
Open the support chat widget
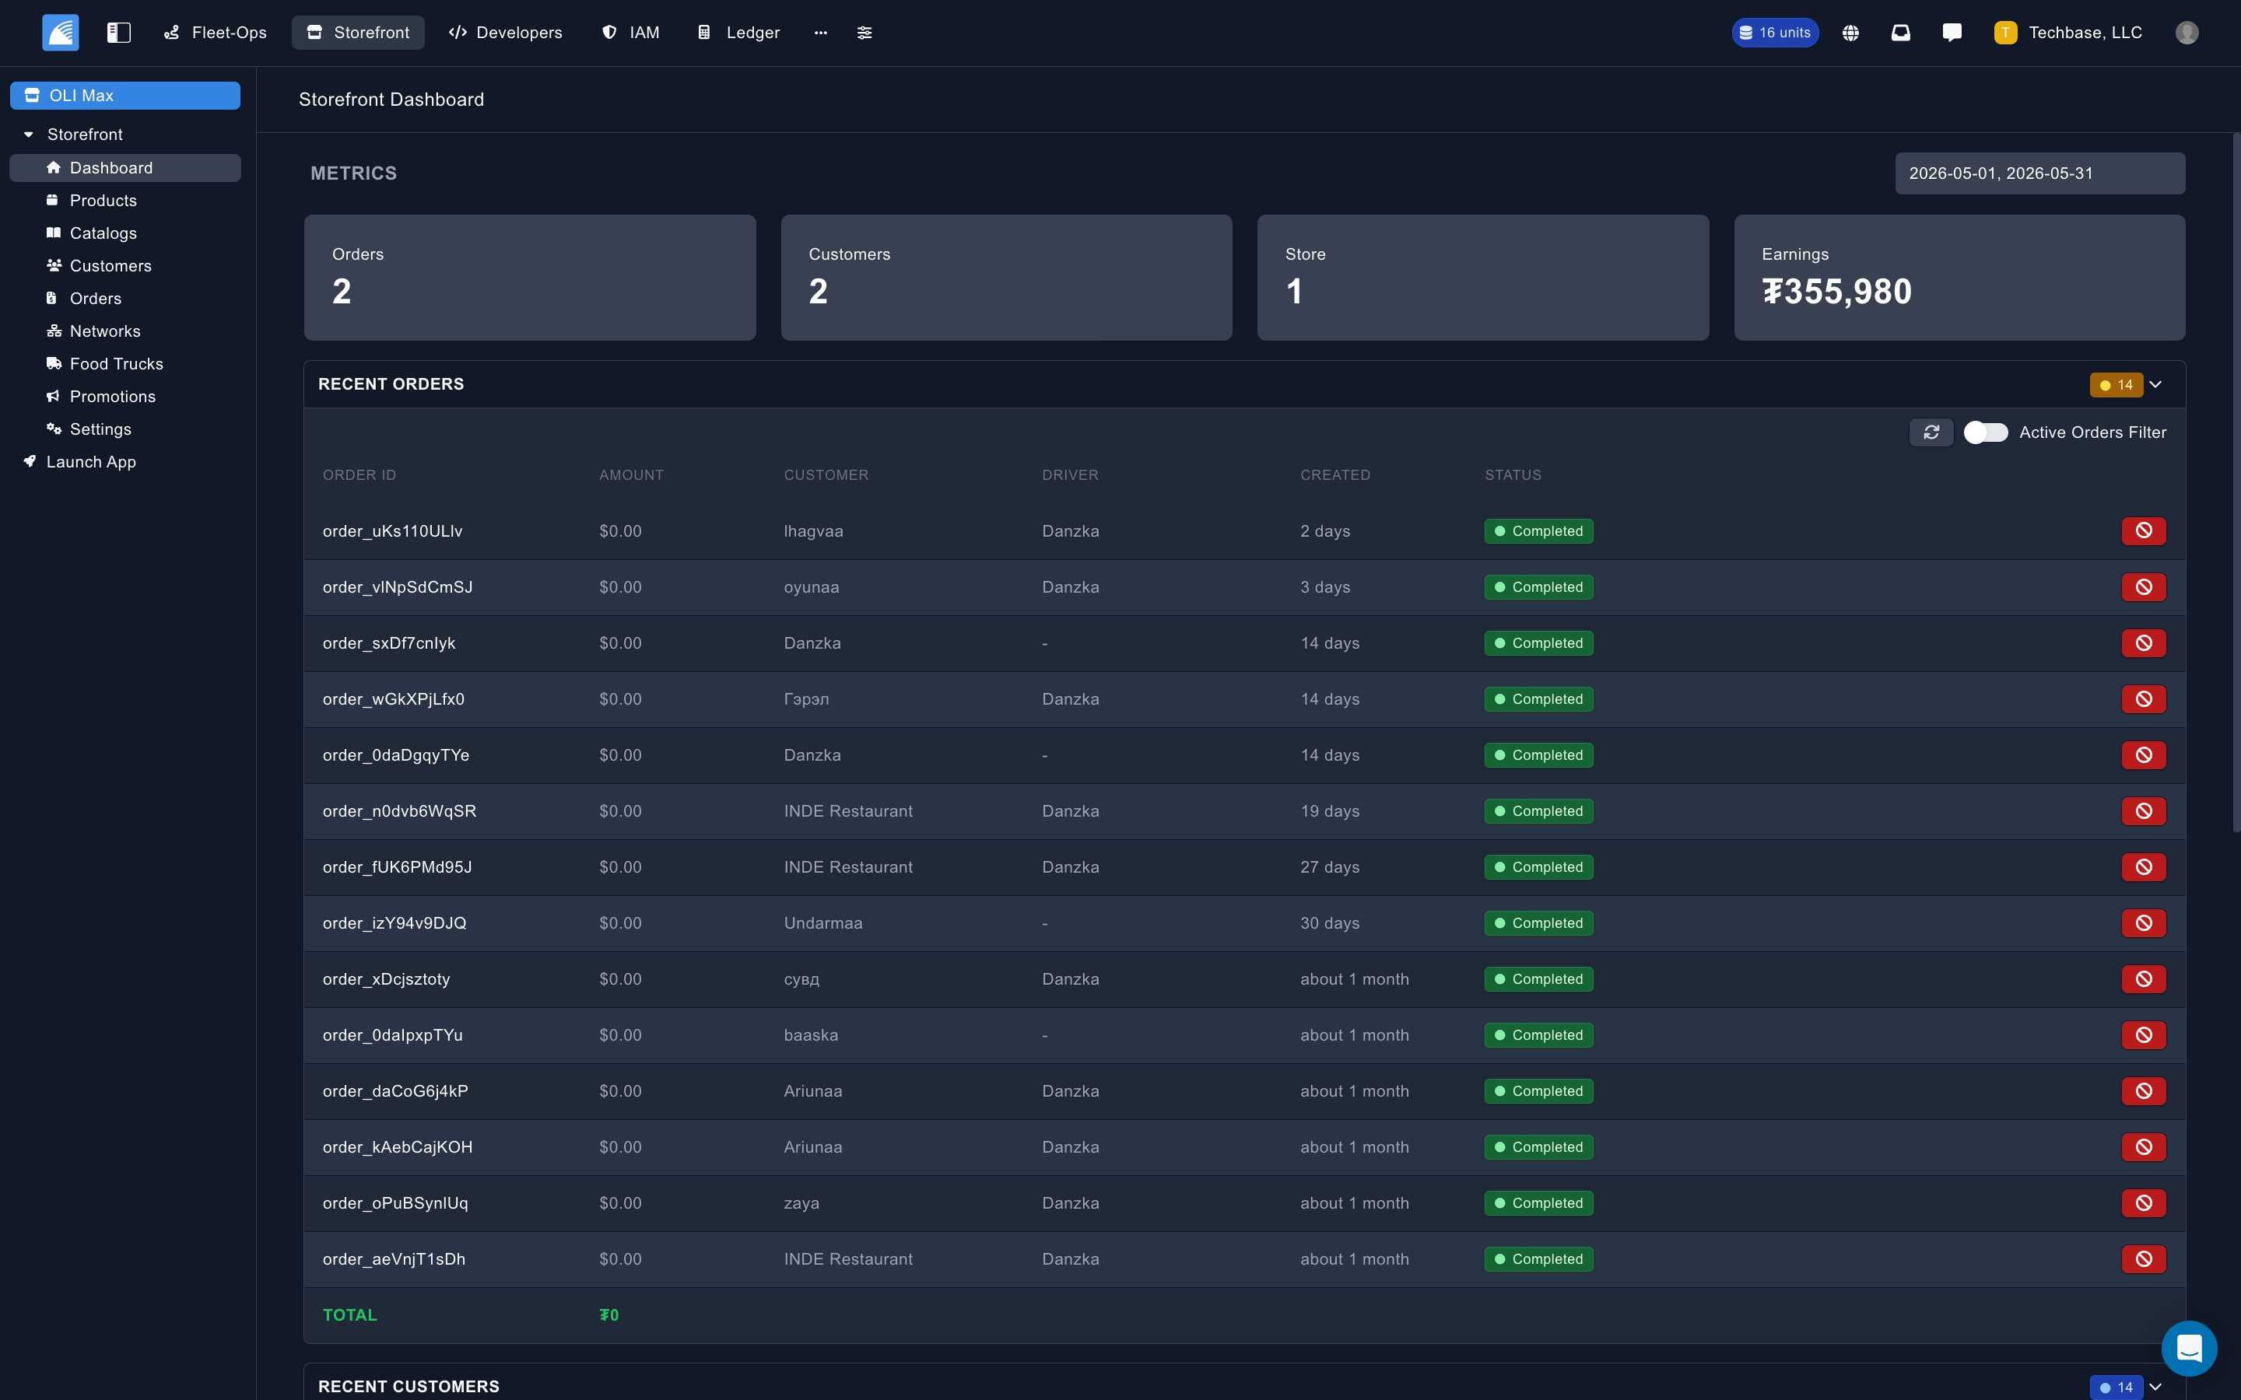click(2188, 1347)
